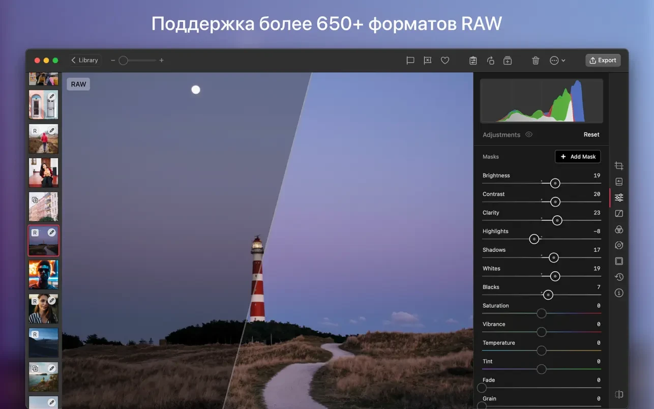Click the Highlights slider handle
654x409 pixels.
(x=534, y=239)
